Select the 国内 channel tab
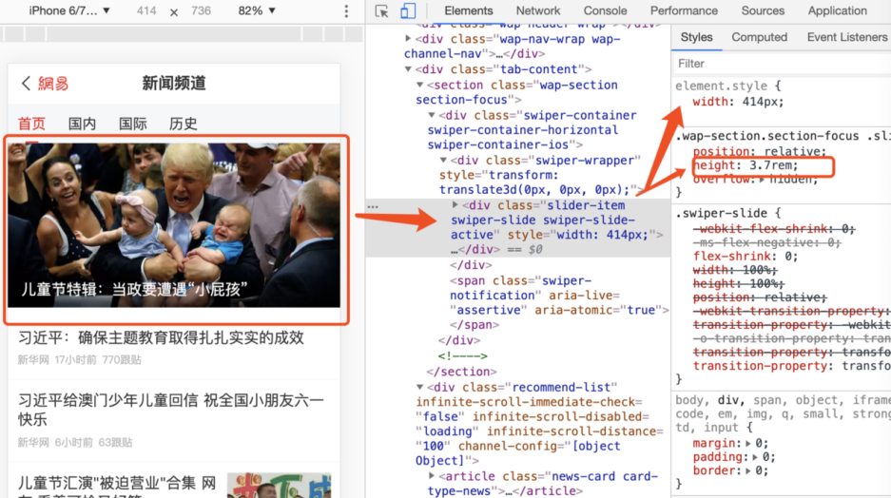 tap(82, 124)
